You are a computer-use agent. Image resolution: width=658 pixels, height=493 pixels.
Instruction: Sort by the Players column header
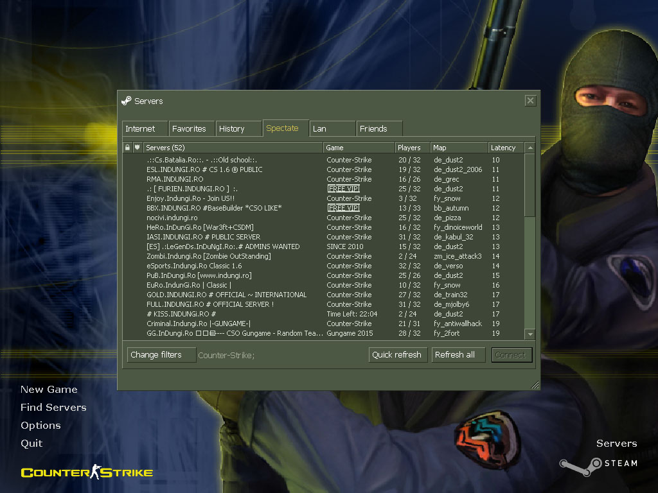pos(413,148)
